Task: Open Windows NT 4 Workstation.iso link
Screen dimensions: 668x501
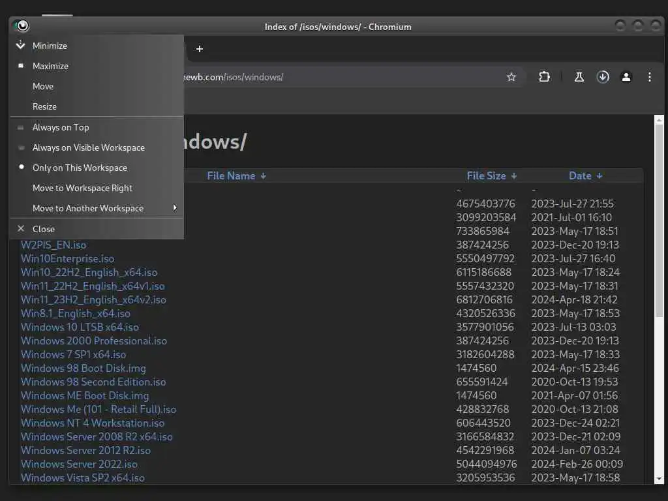Action: tap(93, 423)
